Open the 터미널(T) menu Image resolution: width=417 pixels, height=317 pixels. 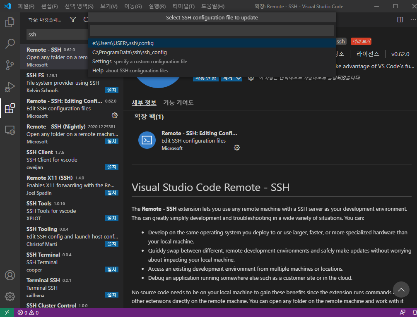tap(183, 6)
